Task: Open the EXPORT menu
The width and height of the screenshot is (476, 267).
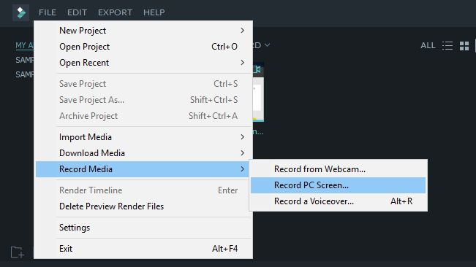Action: [115, 12]
